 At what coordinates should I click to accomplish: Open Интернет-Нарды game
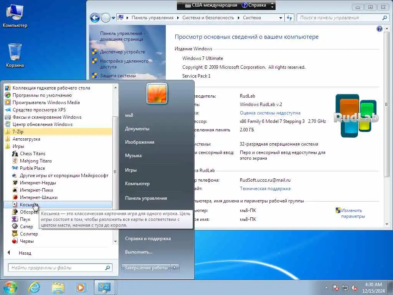pos(38,182)
